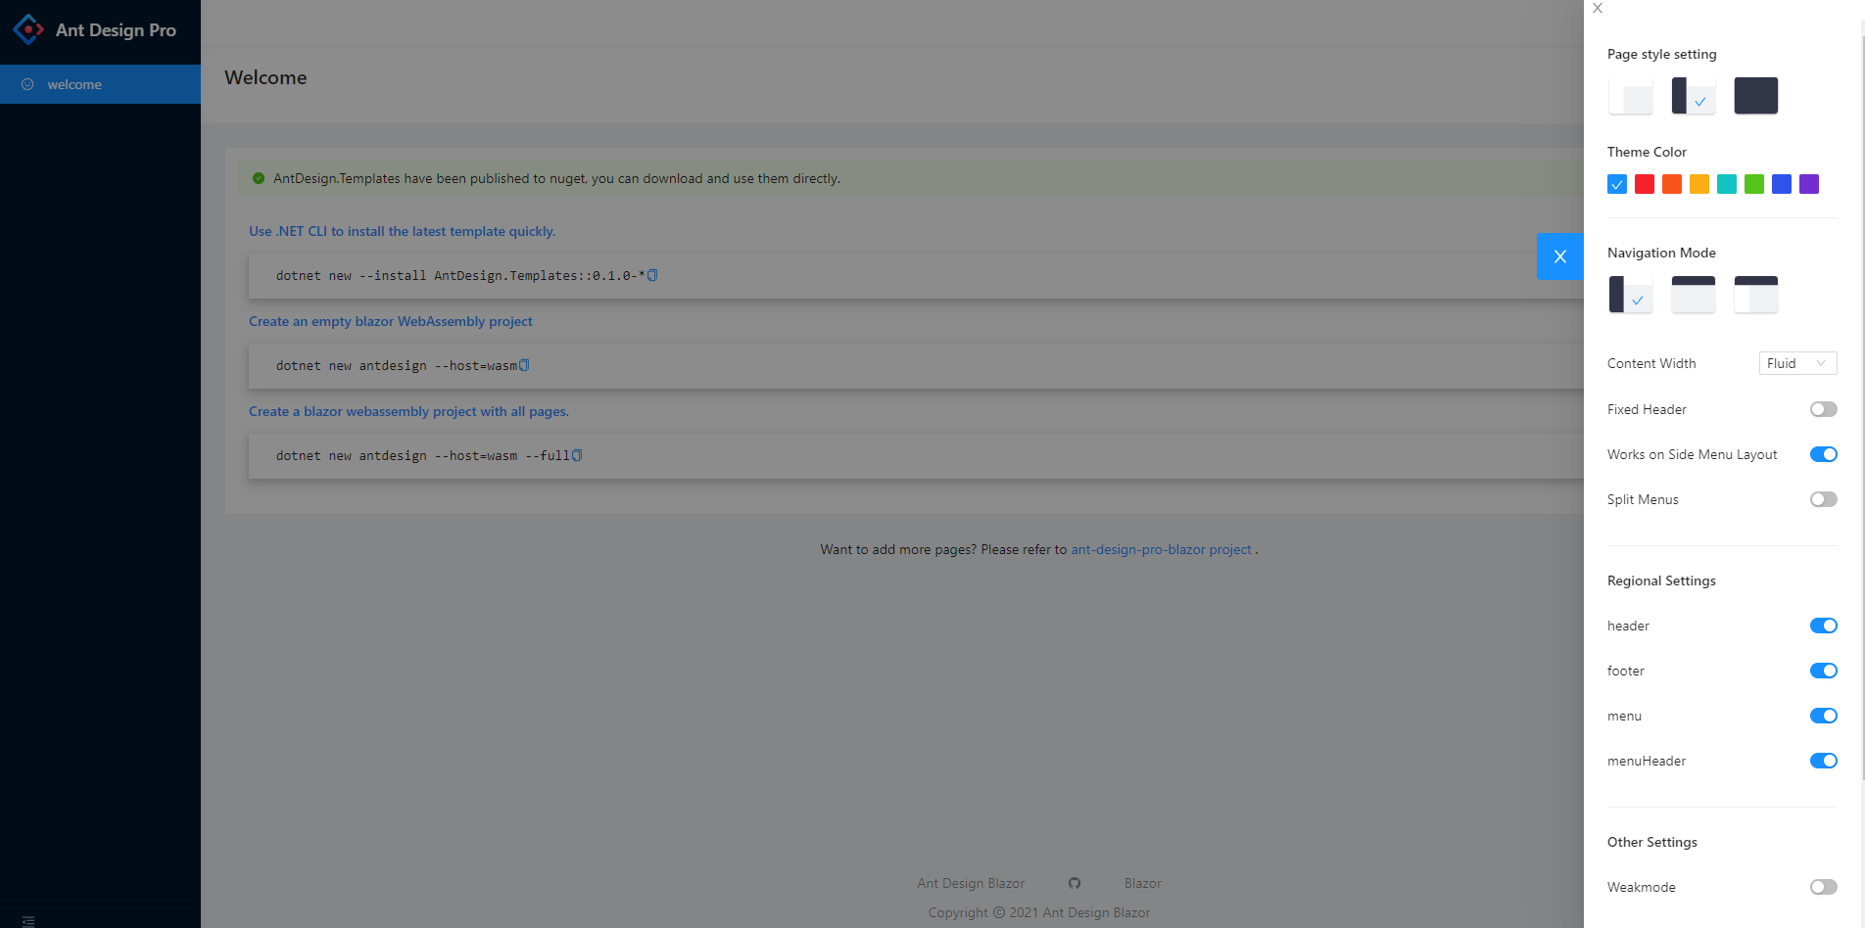
Task: Open the ant-design-pro-blazor project link
Action: [x=1161, y=549]
